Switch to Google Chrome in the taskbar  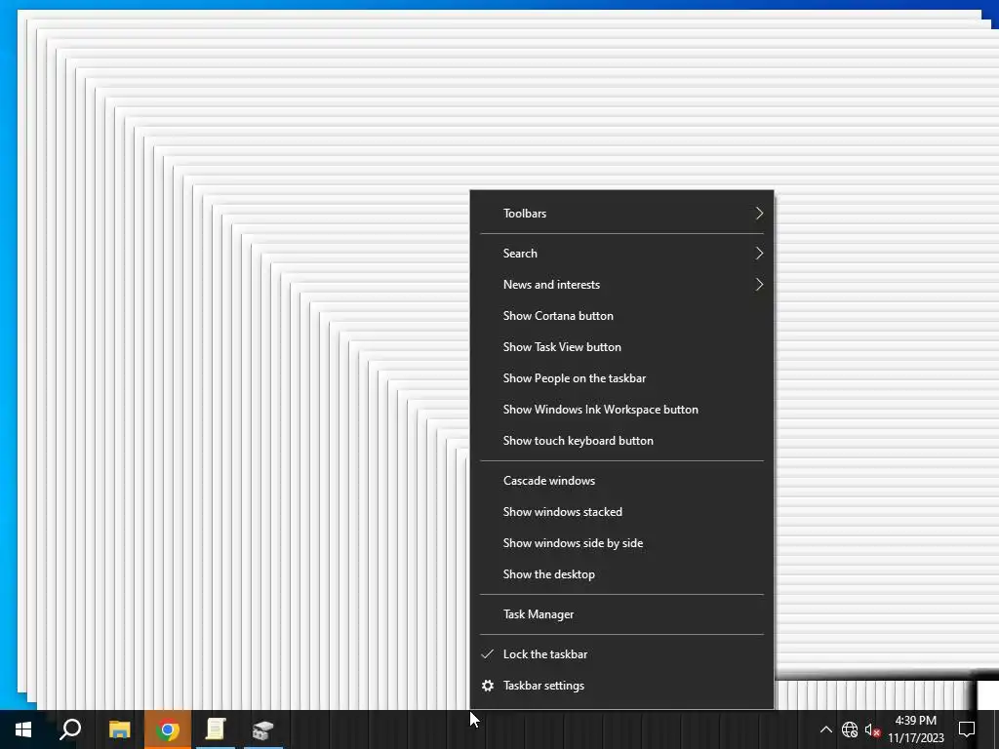(168, 729)
